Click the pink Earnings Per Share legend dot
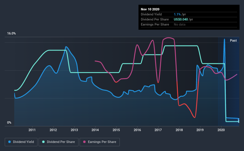Viewport: 244px width, 151px height. pyautogui.click(x=84, y=142)
